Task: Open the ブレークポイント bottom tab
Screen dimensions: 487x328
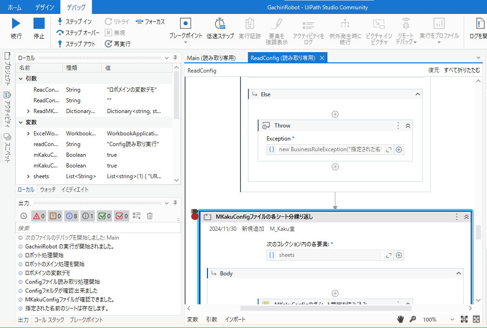Action: (86, 320)
